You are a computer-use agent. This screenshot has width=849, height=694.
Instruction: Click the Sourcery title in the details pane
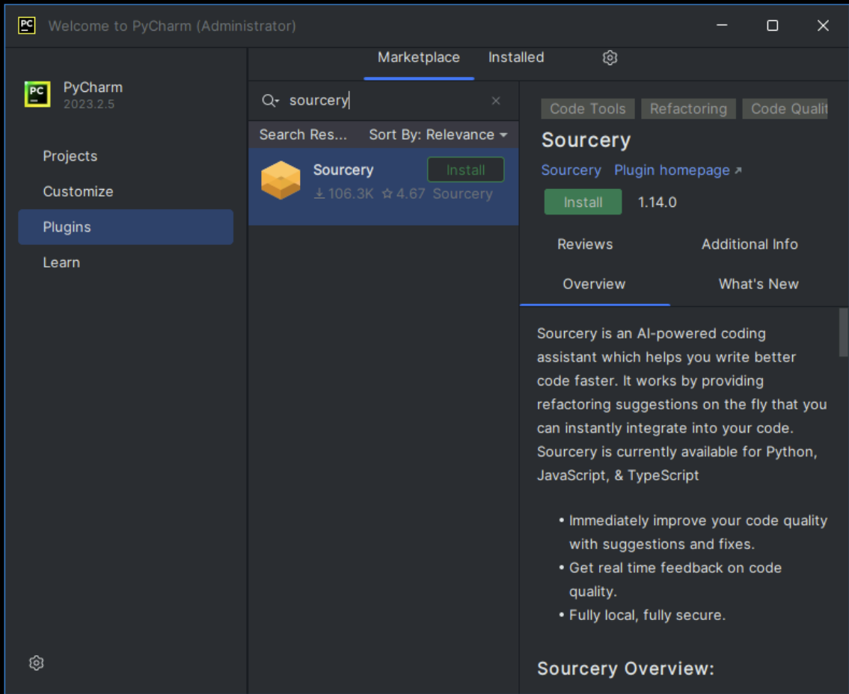tap(586, 140)
